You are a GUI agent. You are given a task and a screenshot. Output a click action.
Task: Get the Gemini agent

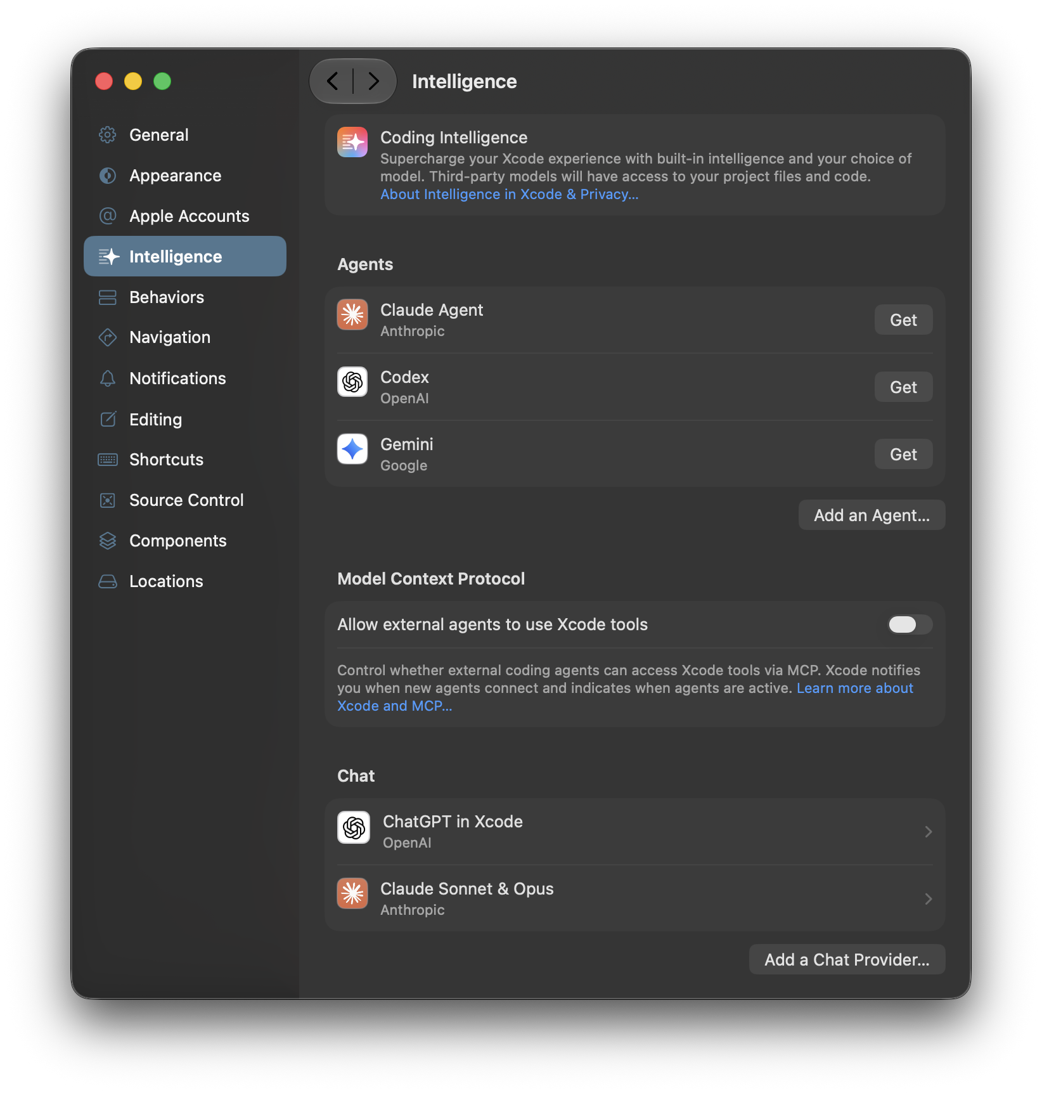pyautogui.click(x=903, y=454)
